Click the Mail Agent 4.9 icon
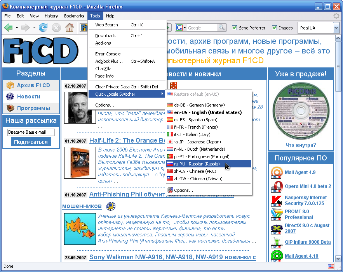Viewport: 343px width, 272px height. point(276,172)
